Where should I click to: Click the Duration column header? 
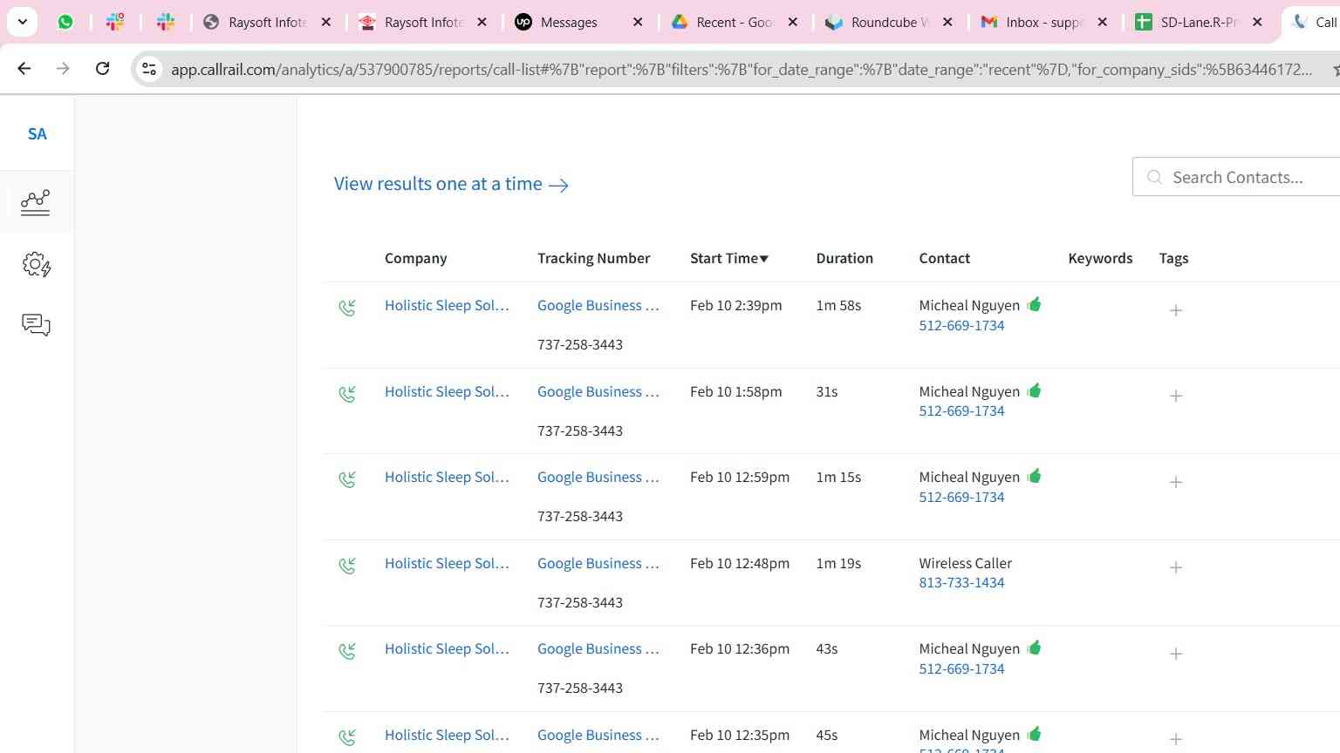[x=844, y=258]
